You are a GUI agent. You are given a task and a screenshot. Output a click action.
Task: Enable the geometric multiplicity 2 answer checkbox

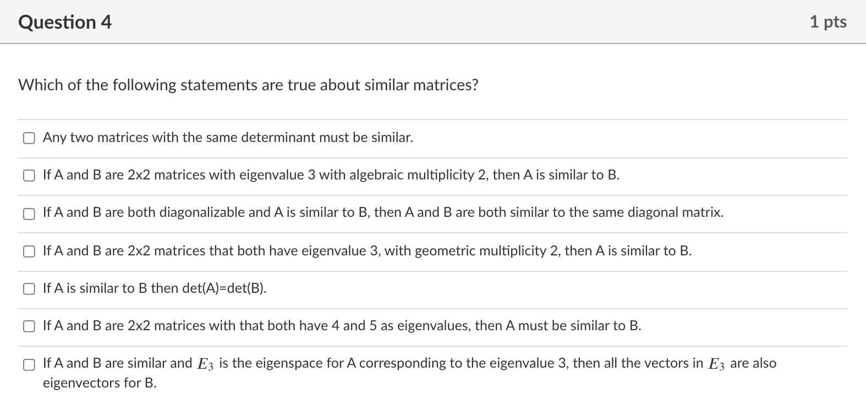click(29, 252)
